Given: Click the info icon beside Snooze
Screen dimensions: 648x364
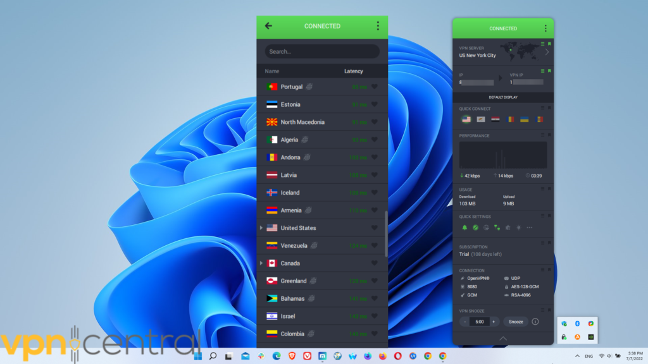Looking at the screenshot, I should coord(535,322).
